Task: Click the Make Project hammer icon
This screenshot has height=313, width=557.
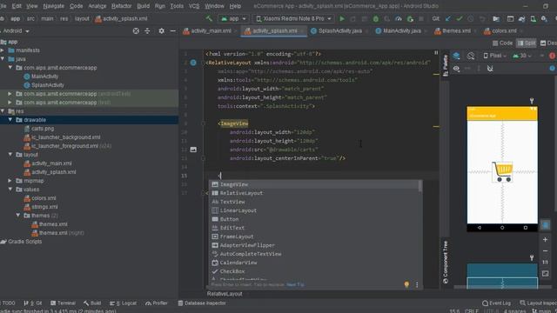Action: [x=209, y=18]
